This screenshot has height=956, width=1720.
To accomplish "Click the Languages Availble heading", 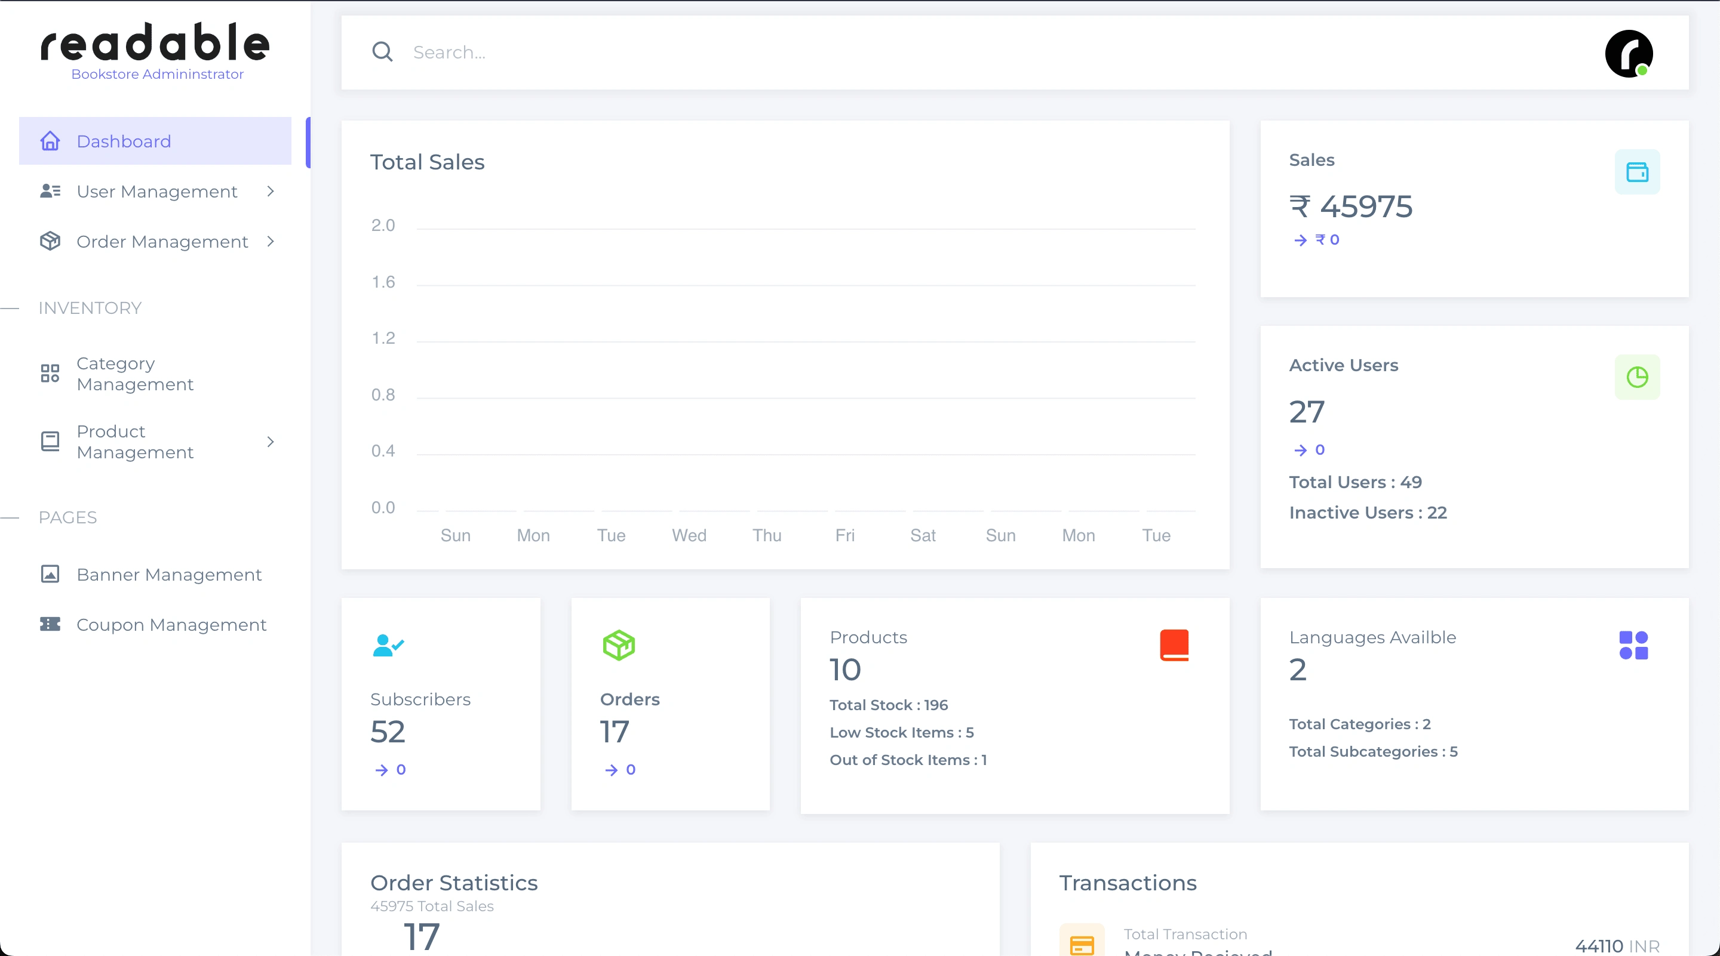I will pyautogui.click(x=1372, y=637).
